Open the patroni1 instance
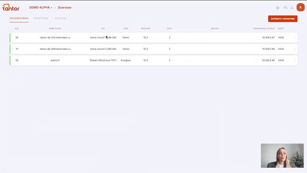The width and height of the screenshot is (307, 173). 55,61
